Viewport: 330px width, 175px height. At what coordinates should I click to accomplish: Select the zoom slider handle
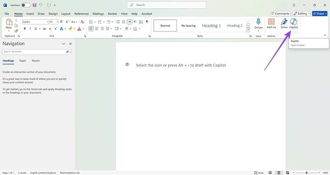coord(306,173)
